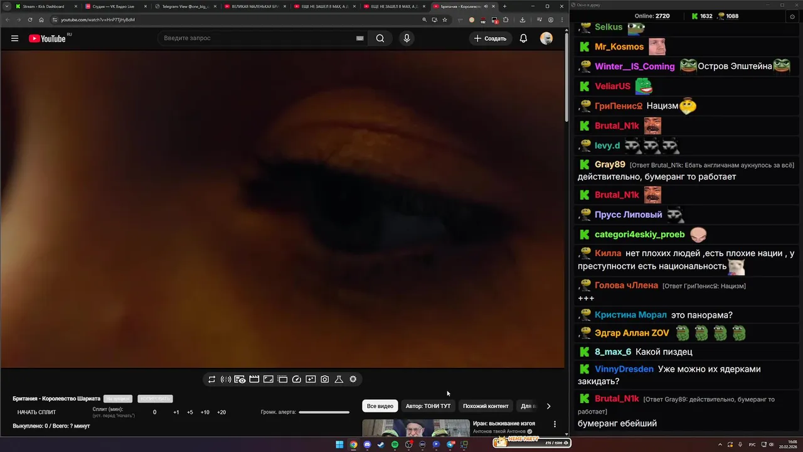Open Steam from the taskbar
The image size is (803, 452).
[x=381, y=444]
